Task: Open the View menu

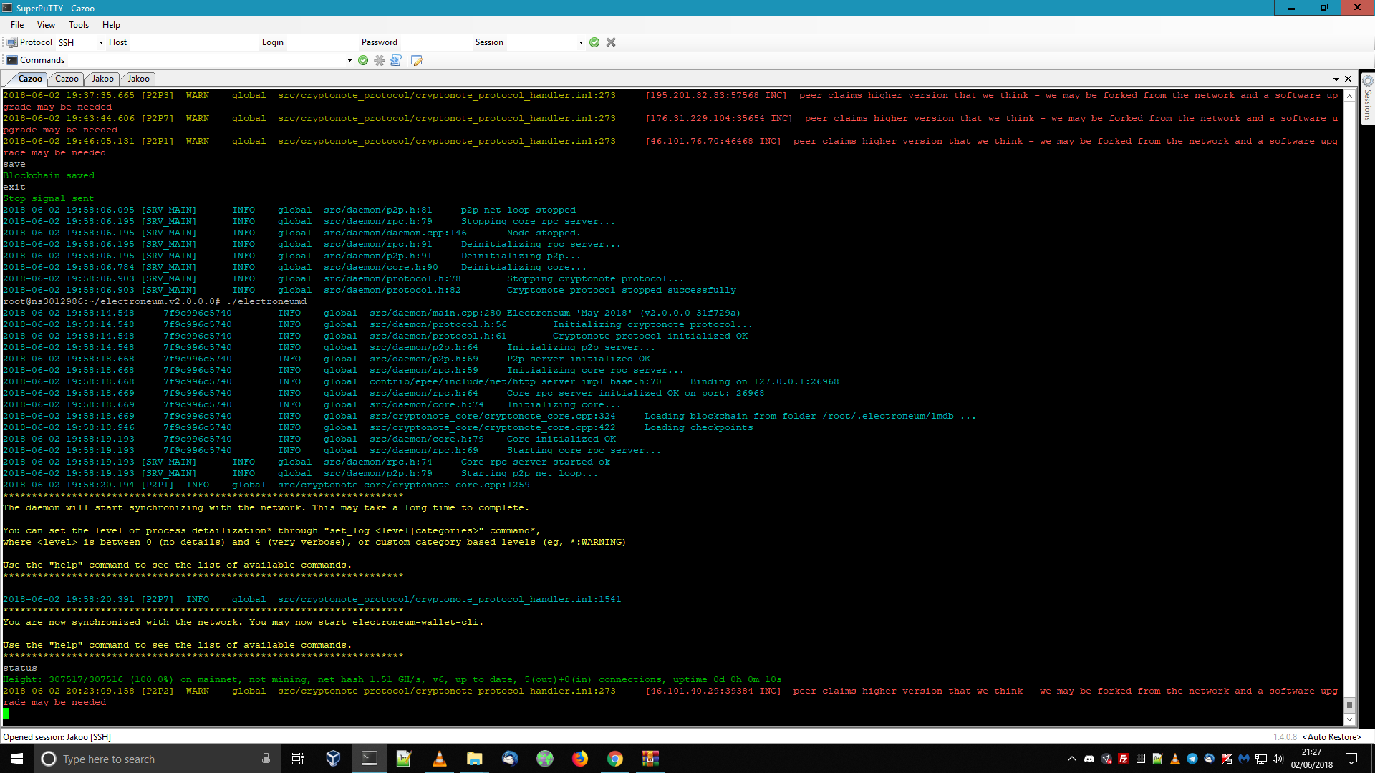Action: click(x=46, y=24)
